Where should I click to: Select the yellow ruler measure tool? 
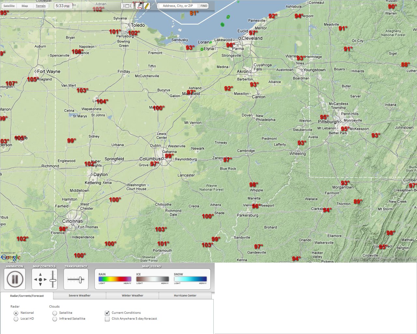147,6
